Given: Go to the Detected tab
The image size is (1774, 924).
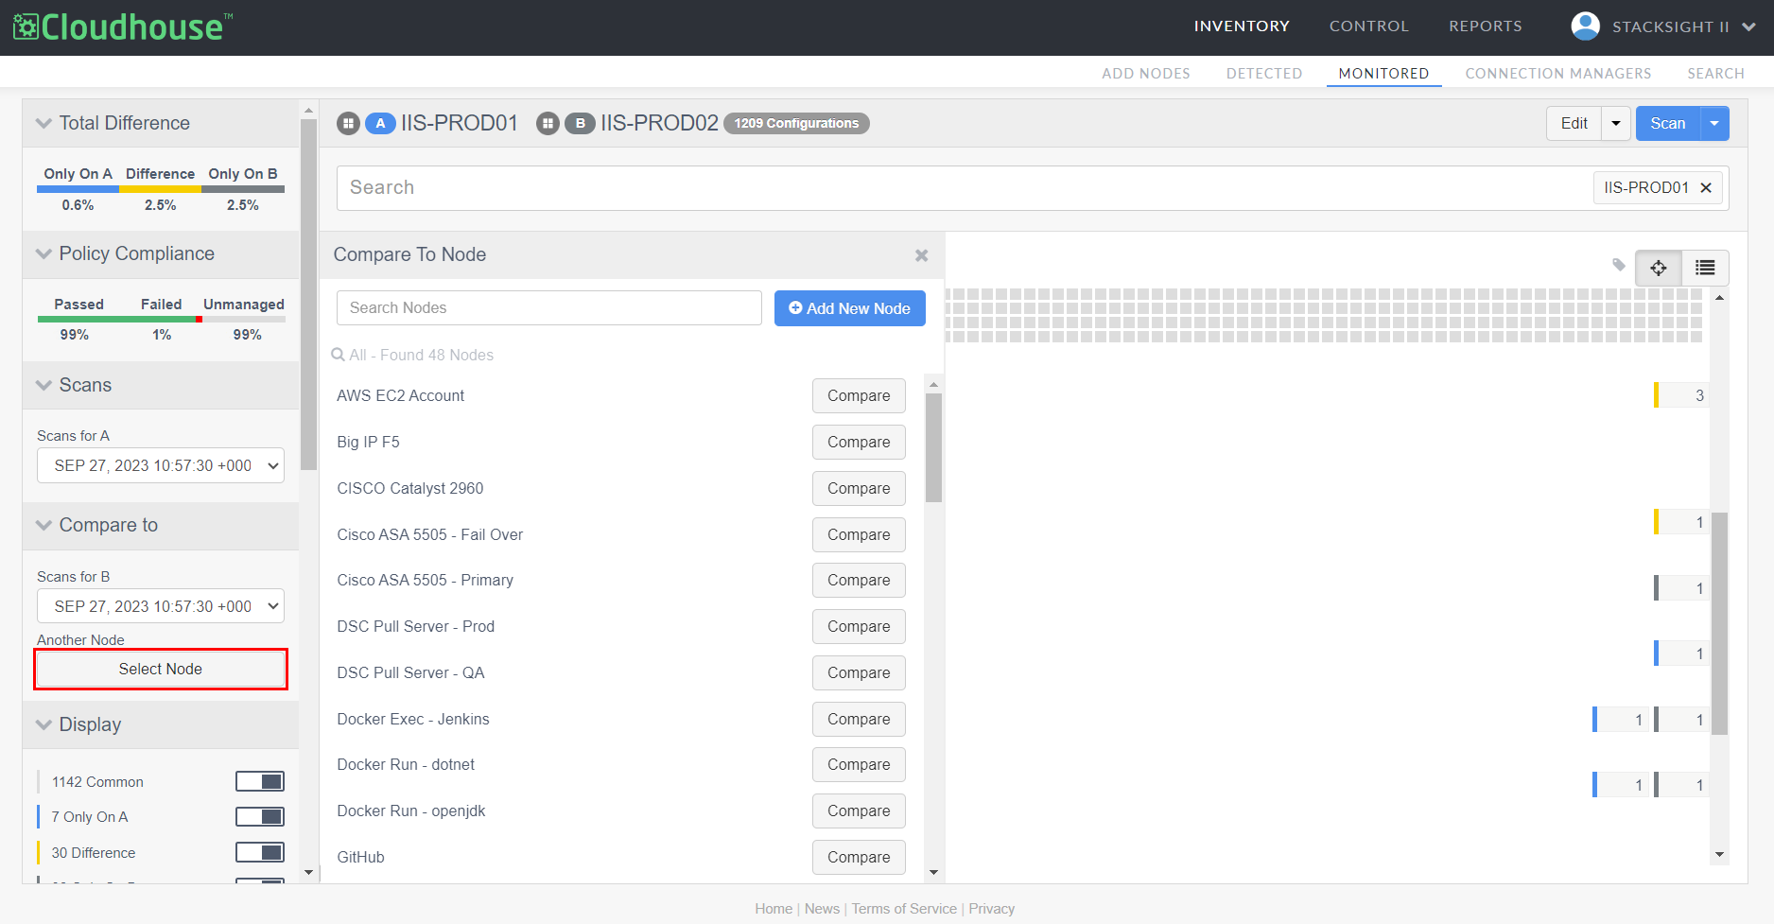Looking at the screenshot, I should coord(1264,74).
